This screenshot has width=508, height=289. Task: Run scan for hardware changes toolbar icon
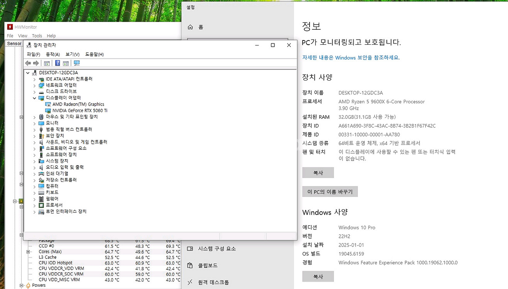click(76, 63)
